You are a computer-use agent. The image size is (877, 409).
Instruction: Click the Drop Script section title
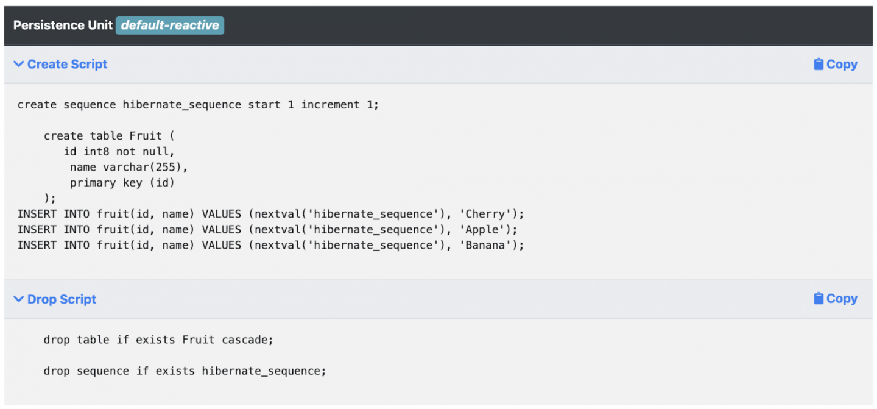(x=62, y=299)
